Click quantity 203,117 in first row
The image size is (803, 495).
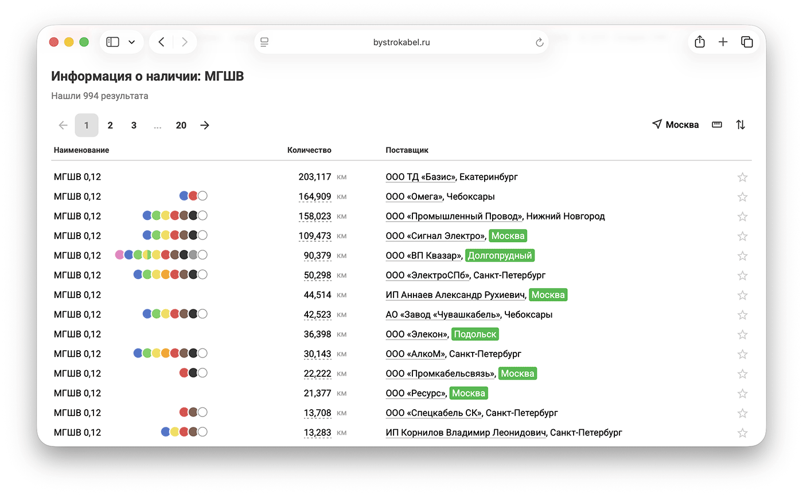tap(315, 177)
